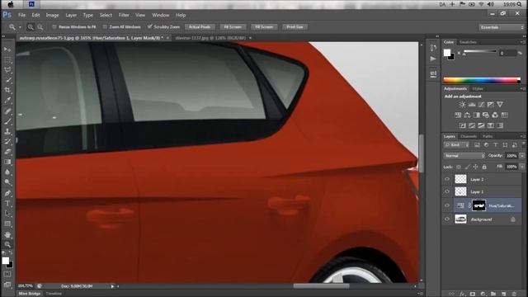Click the K grayscale slider
The image size is (528, 297).
point(480,51)
